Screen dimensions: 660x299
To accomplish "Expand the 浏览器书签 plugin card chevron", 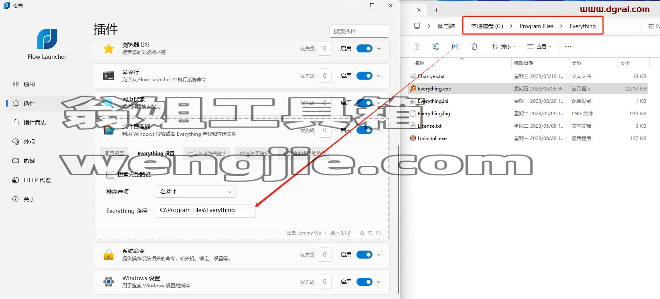I will [379, 48].
